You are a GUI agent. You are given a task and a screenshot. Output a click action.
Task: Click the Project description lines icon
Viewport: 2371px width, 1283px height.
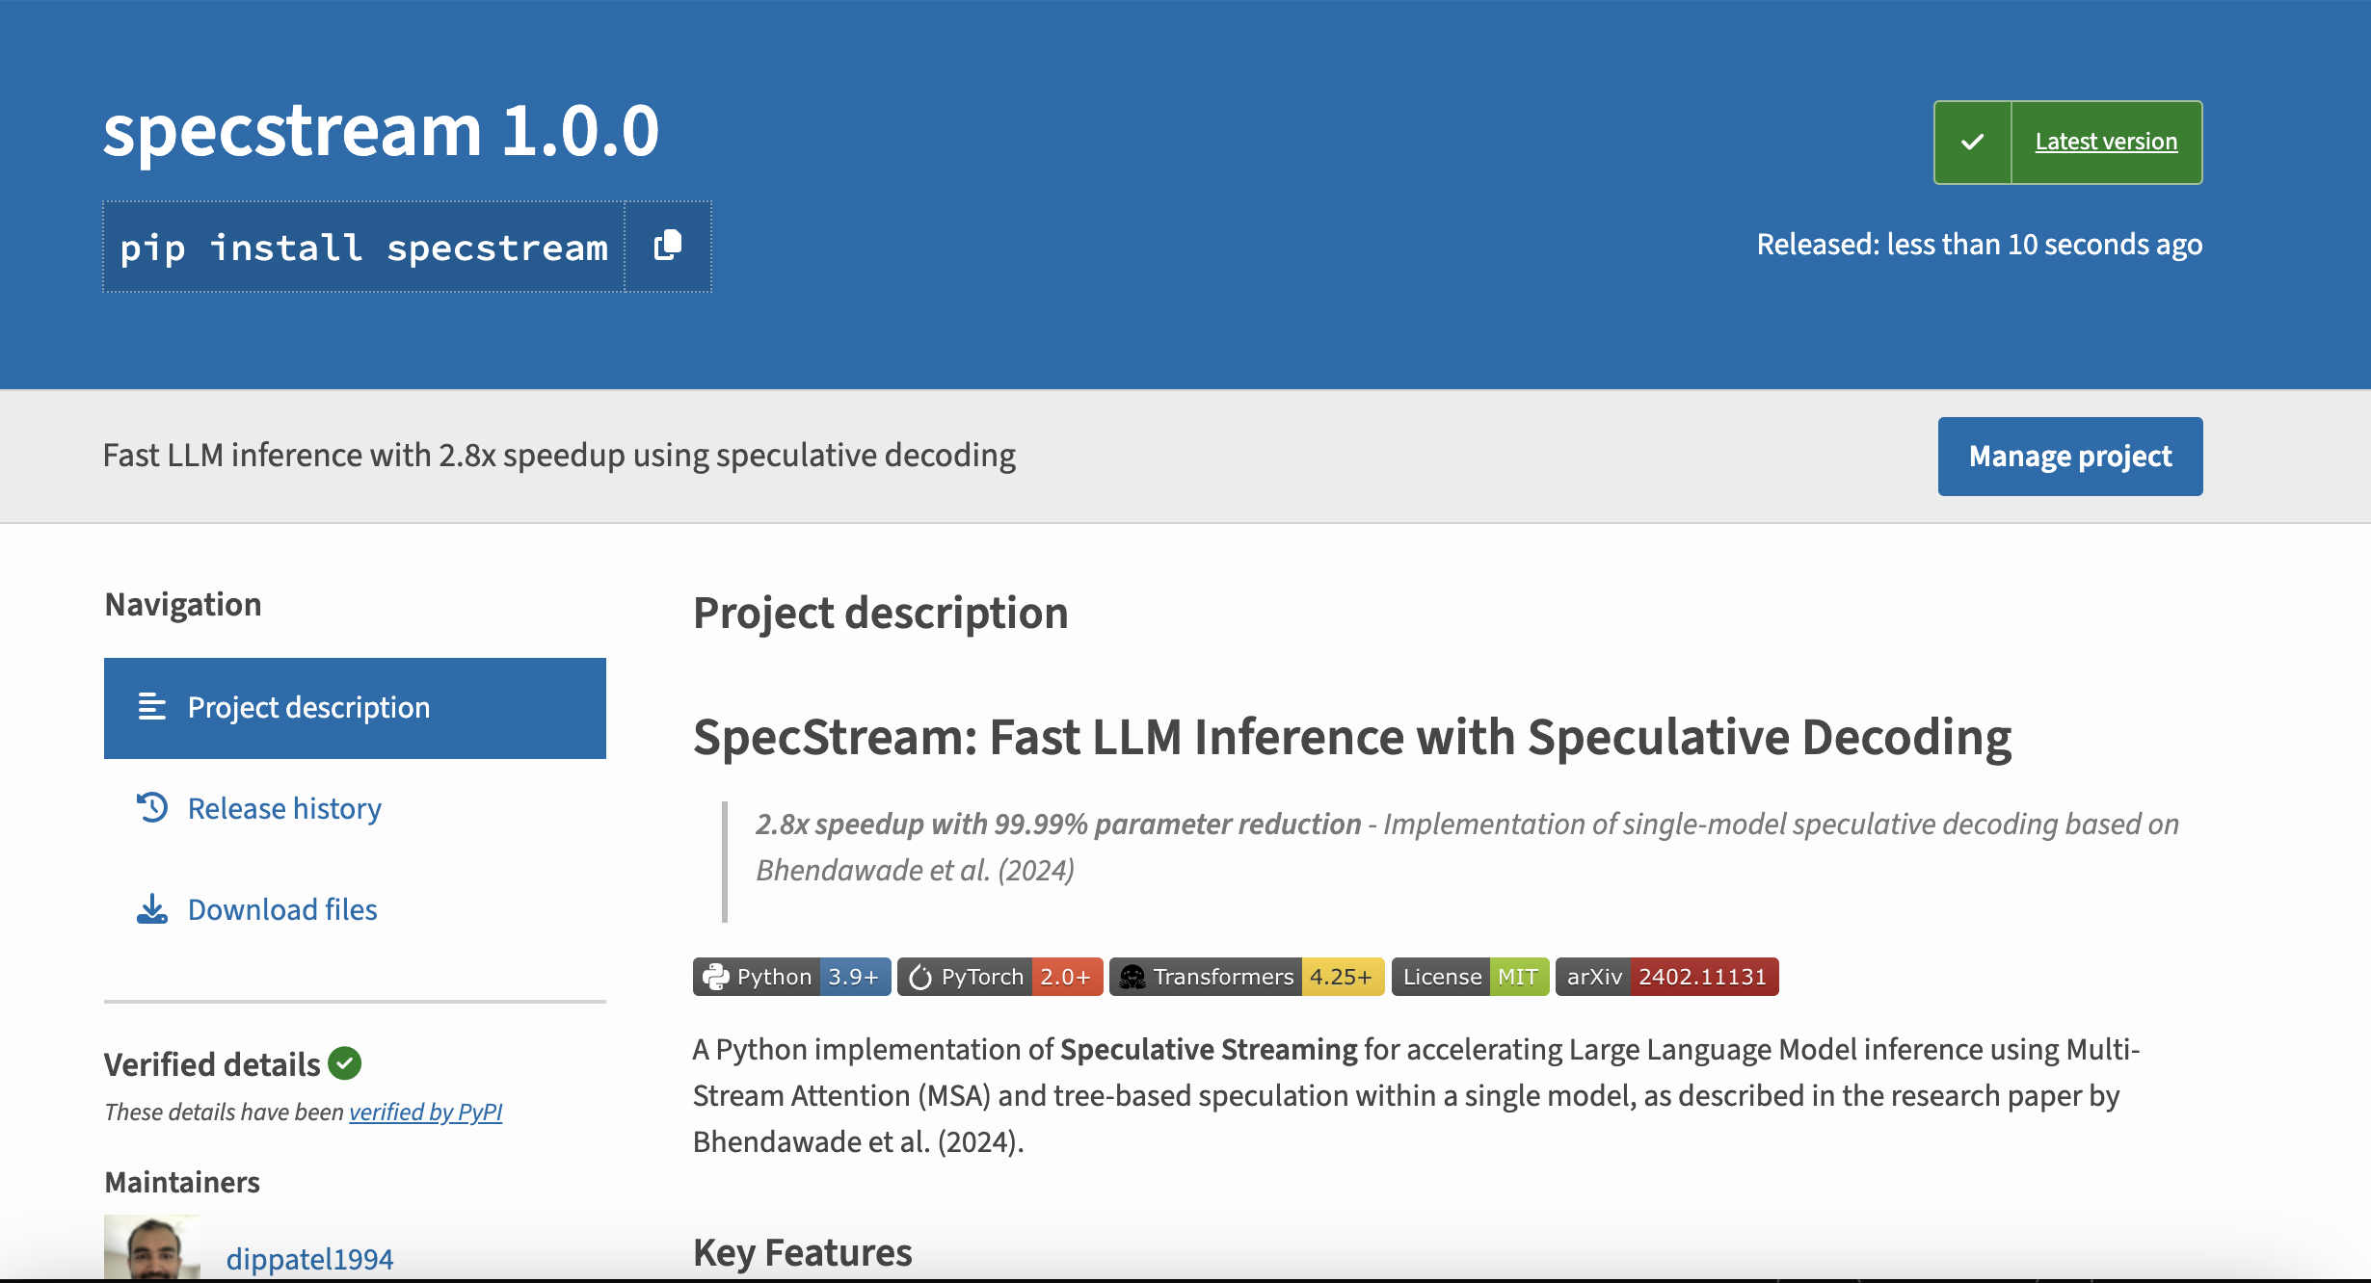click(x=152, y=707)
